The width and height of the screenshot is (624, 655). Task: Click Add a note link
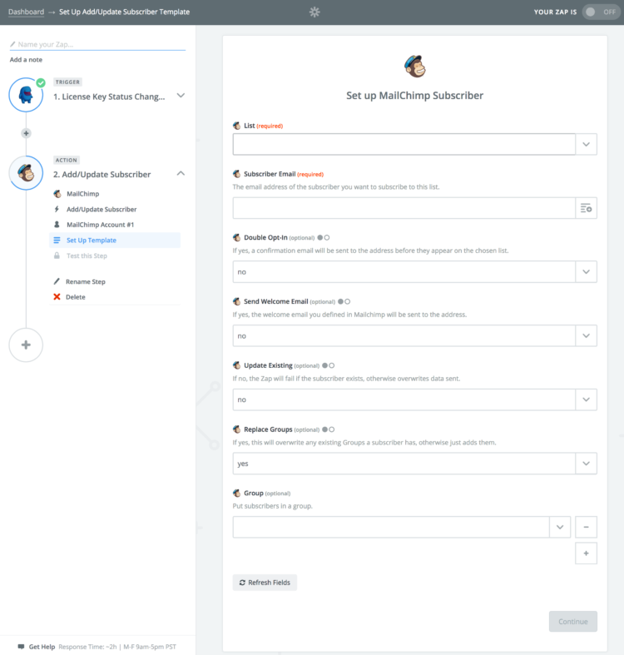(x=26, y=60)
